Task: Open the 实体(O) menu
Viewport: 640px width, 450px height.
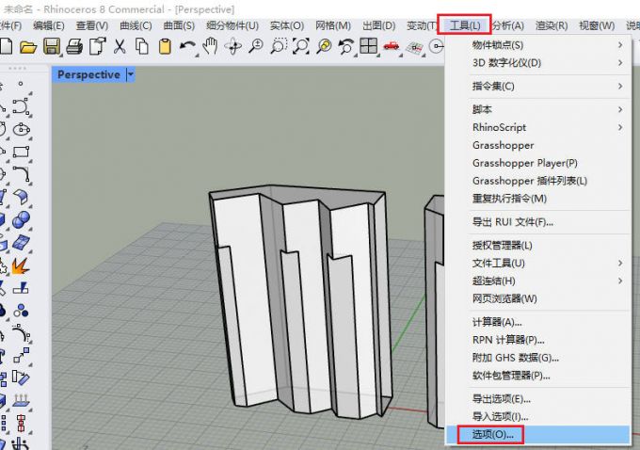Action: point(287,25)
